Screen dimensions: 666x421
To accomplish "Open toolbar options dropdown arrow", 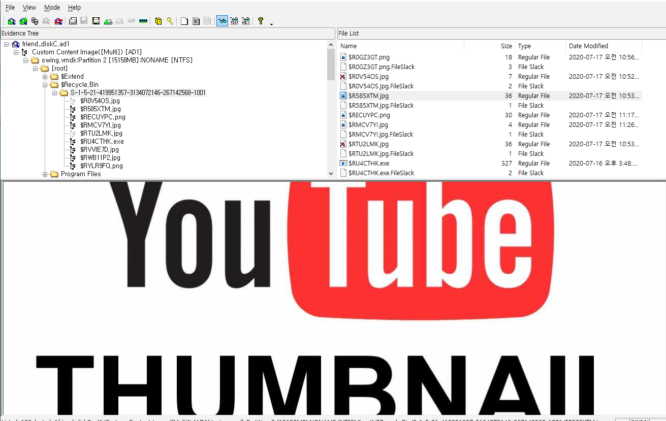I will [271, 23].
